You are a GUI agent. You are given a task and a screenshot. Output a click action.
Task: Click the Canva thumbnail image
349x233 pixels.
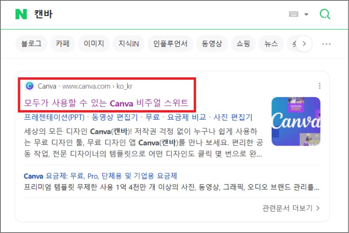click(296, 121)
